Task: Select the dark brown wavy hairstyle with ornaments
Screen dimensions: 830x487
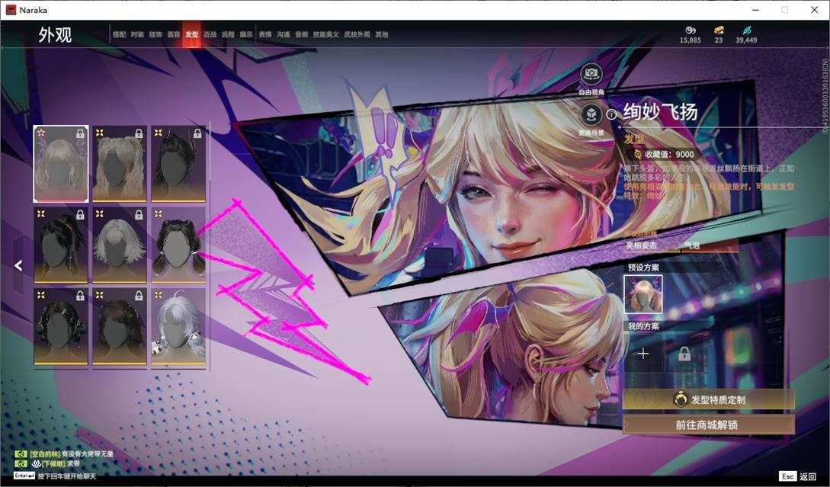Action: click(x=120, y=326)
